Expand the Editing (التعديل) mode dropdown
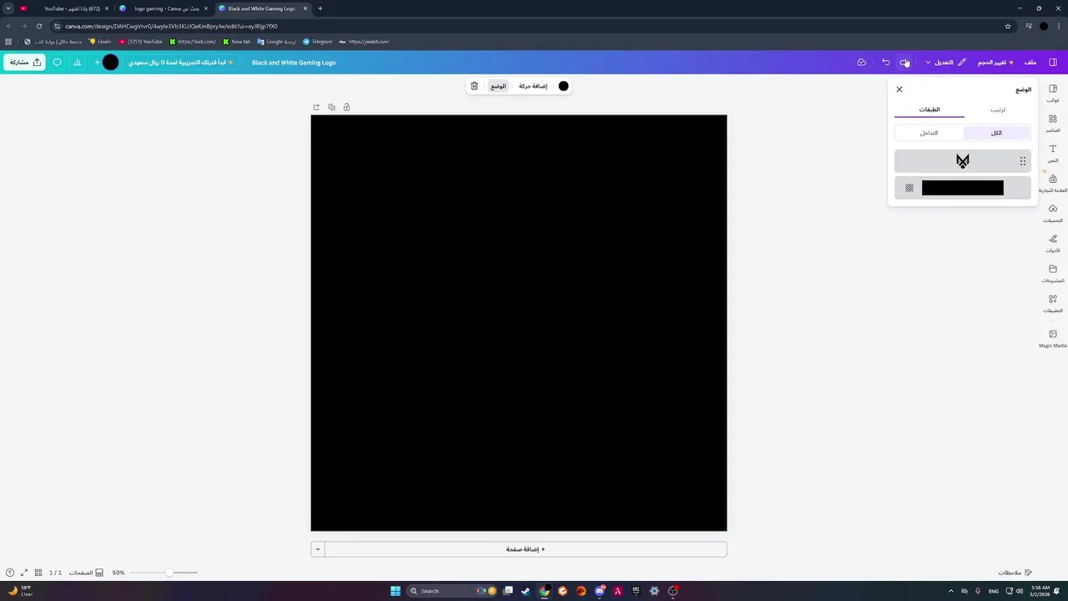This screenshot has height=601, width=1068. (945, 63)
